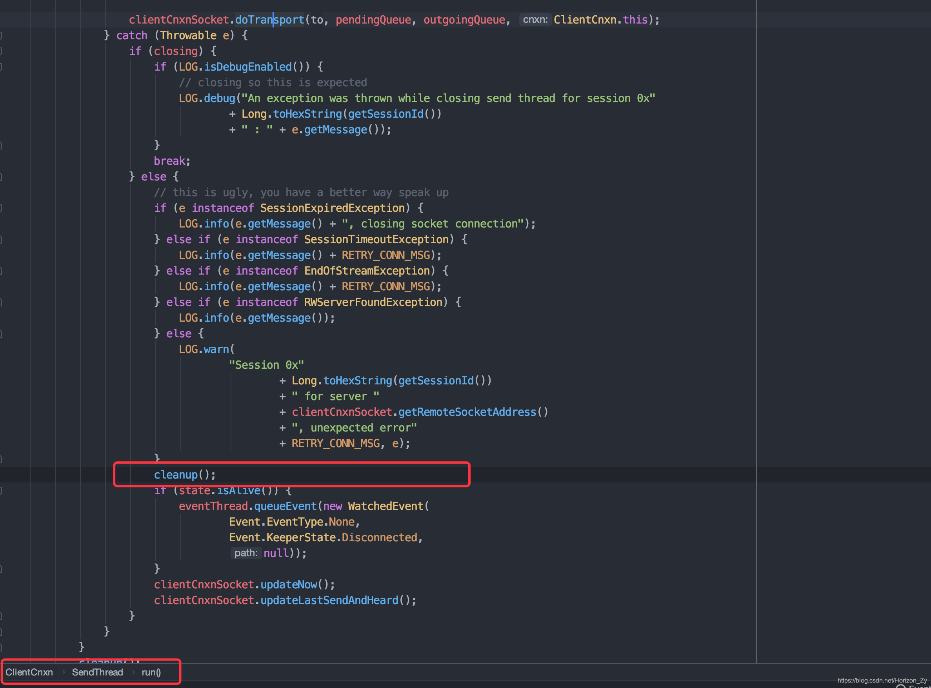The image size is (931, 688).
Task: Fold the if (state.isAlive()) block marker
Action: click(x=1, y=491)
